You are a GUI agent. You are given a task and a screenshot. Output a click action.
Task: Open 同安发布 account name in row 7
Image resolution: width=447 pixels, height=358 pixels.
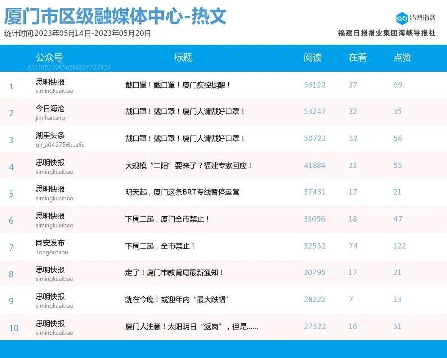[50, 243]
